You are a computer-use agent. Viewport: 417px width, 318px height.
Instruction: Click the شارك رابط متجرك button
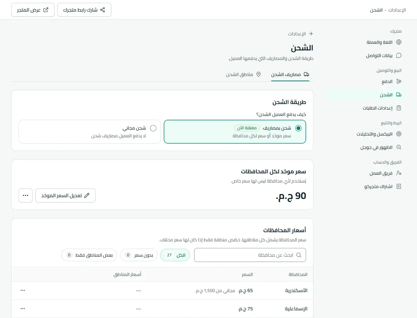pos(84,10)
